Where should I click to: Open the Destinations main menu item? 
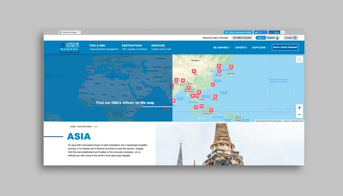pyautogui.click(x=132, y=46)
